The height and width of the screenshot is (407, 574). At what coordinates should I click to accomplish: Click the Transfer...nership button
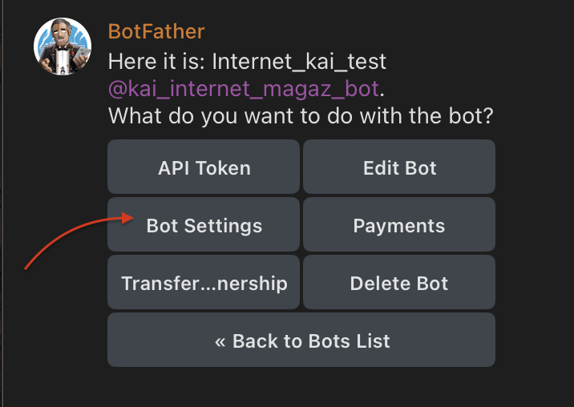[204, 284]
